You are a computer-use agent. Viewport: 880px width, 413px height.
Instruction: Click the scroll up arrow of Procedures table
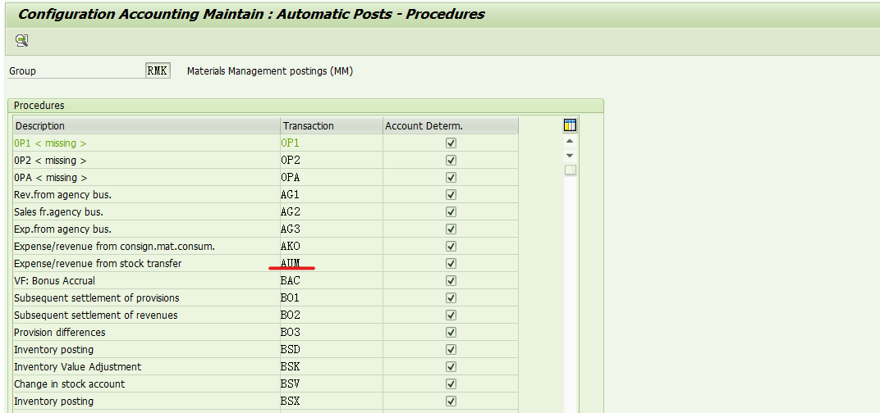tap(571, 141)
